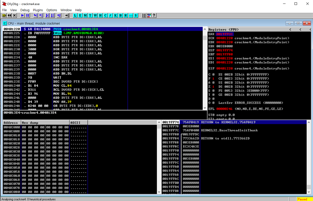Toggle the Z flag value
The height and width of the screenshot is (201, 313).
[213, 87]
